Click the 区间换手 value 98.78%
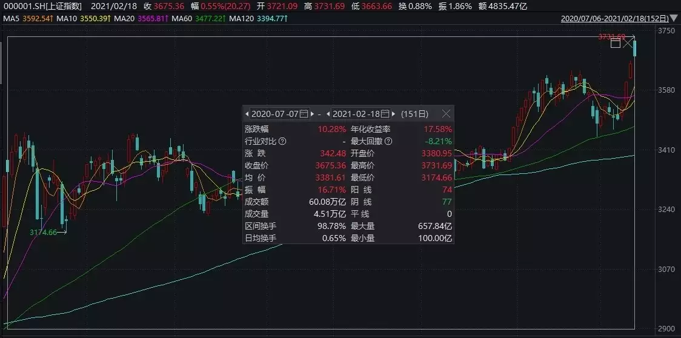The image size is (681, 338). (332, 227)
